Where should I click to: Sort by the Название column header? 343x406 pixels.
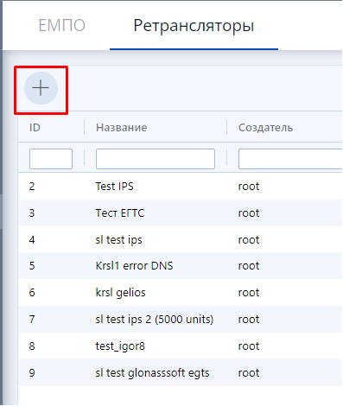tap(122, 128)
